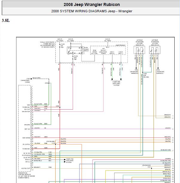180x183 pixels.
Task: Click the 'CAN C BUS (+)' label
Action: (112, 53)
